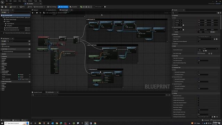Add a new graph with Graphs plus icon

(29, 44)
